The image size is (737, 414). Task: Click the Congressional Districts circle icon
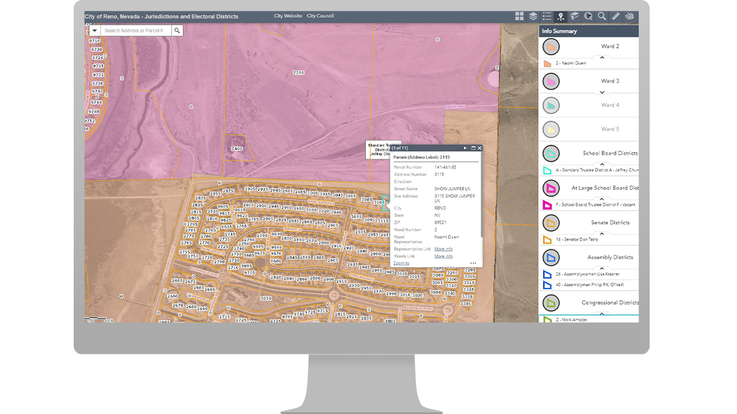click(551, 303)
